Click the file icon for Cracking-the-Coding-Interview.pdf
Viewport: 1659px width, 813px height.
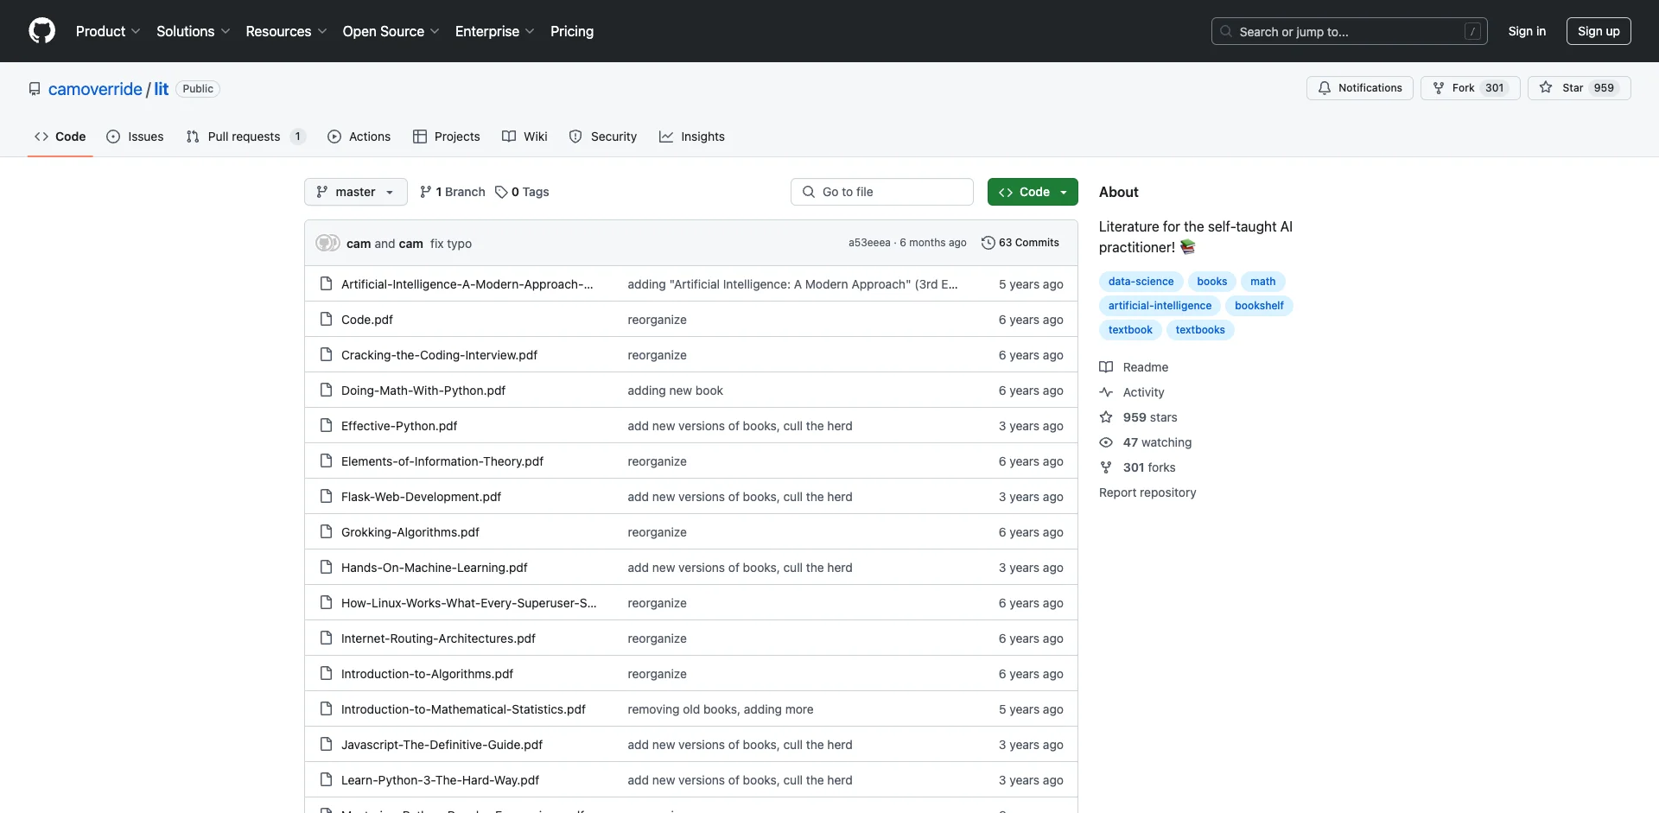[326, 354]
